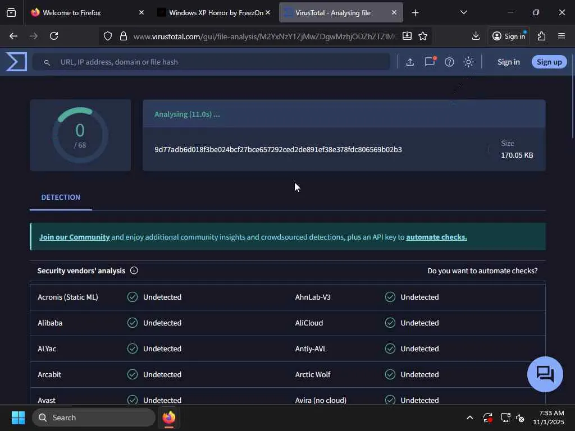This screenshot has width=575, height=431.
Task: Show hidden system tray icons
Action: pyautogui.click(x=470, y=418)
